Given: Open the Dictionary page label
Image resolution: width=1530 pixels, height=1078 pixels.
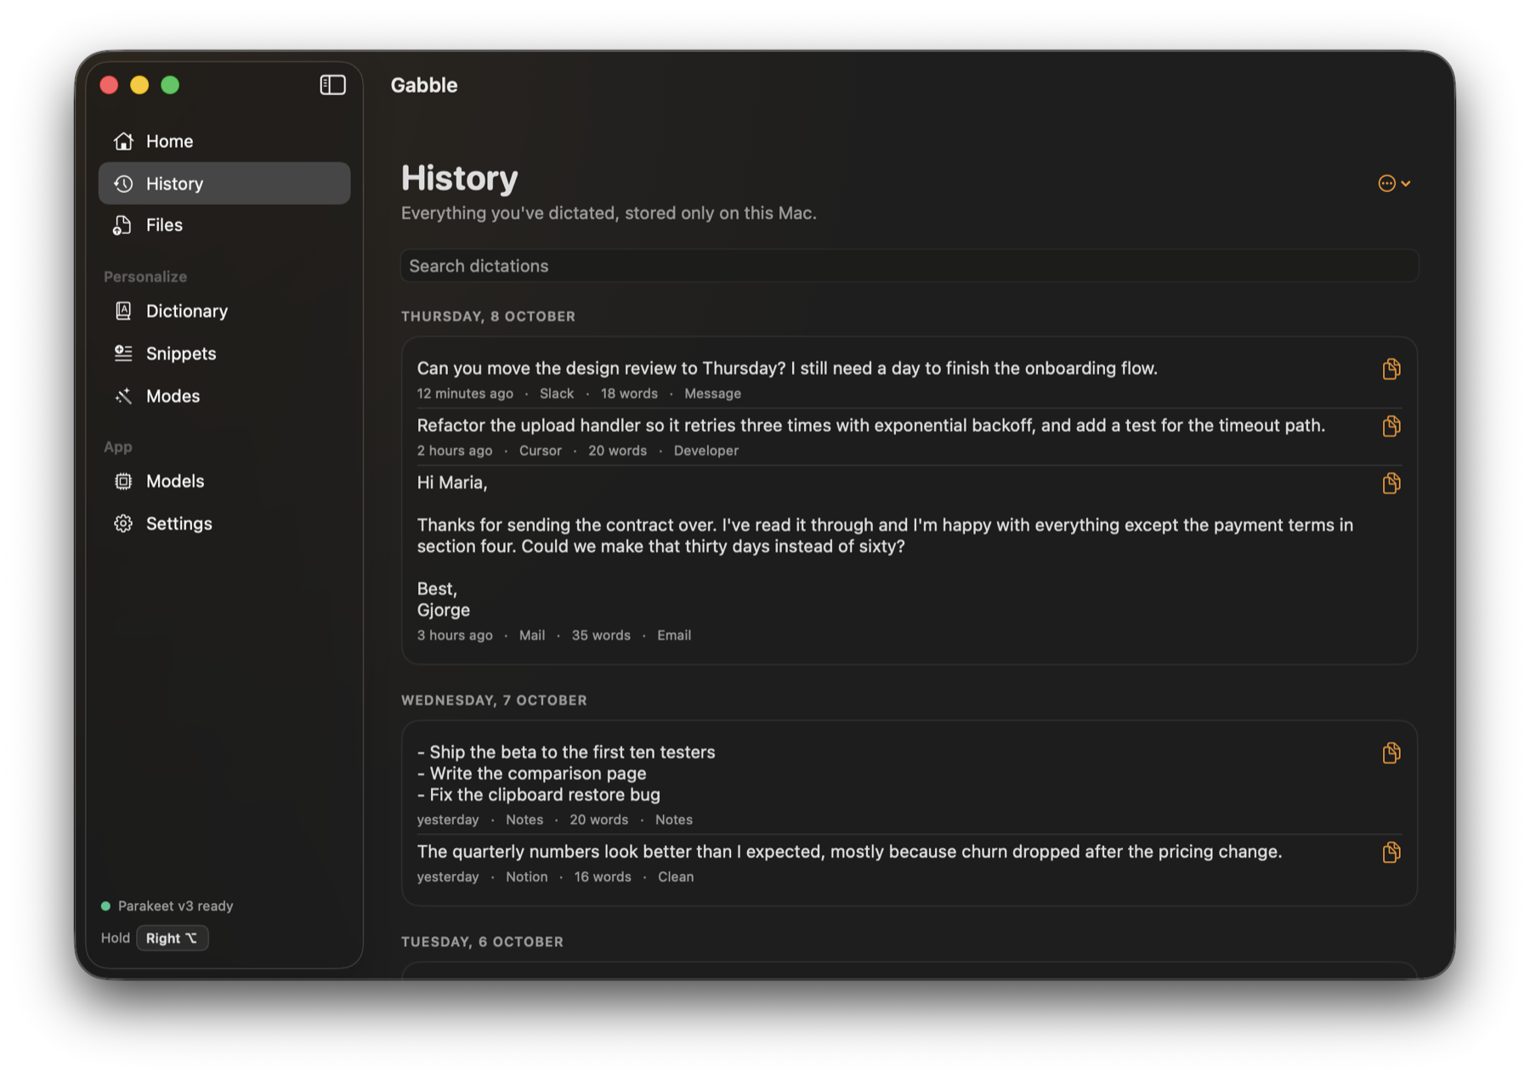Looking at the screenshot, I should click(187, 311).
